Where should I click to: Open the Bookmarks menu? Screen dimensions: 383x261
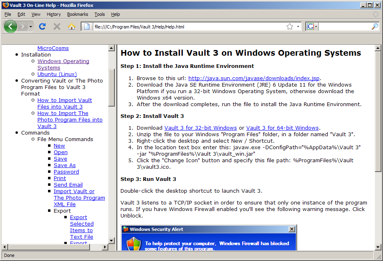pyautogui.click(x=78, y=14)
